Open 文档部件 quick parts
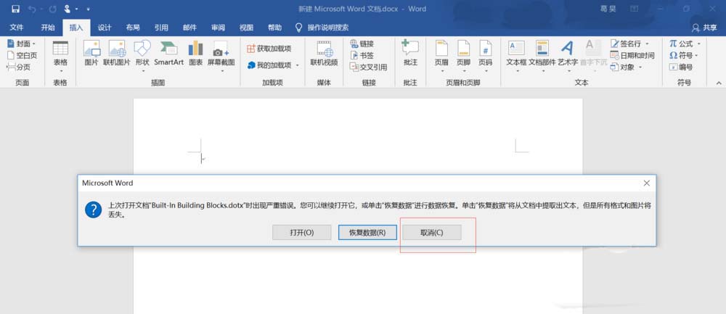 (542, 57)
